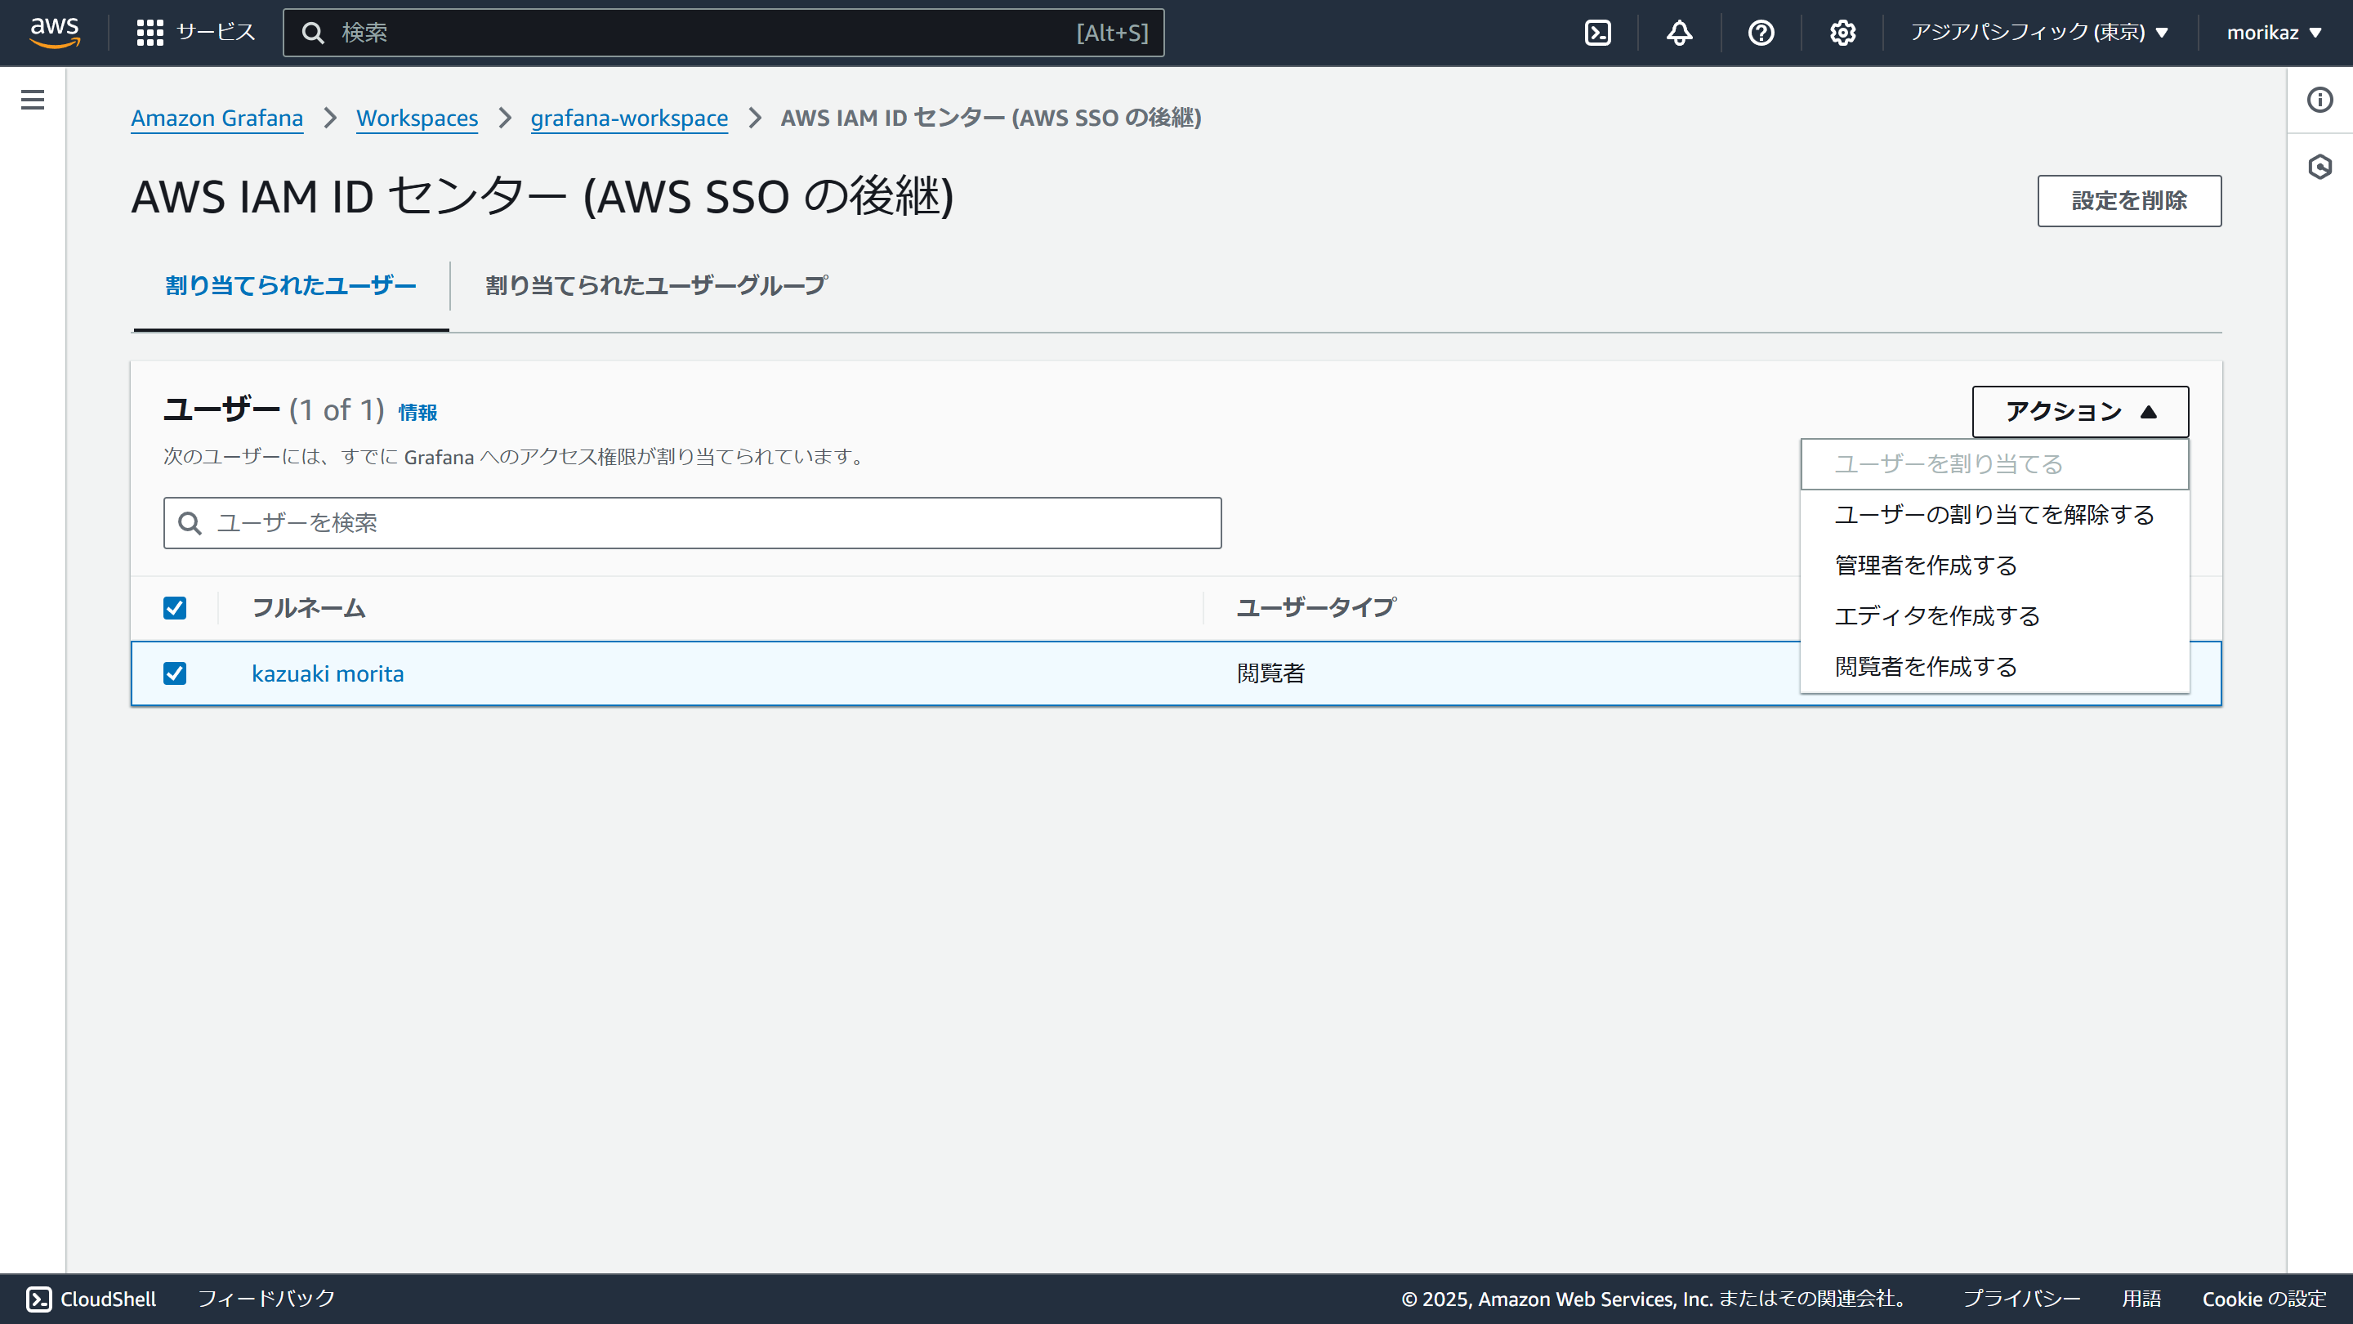Viewport: 2353px width, 1324px height.
Task: Click the CloudShell text in footer
Action: click(x=108, y=1299)
